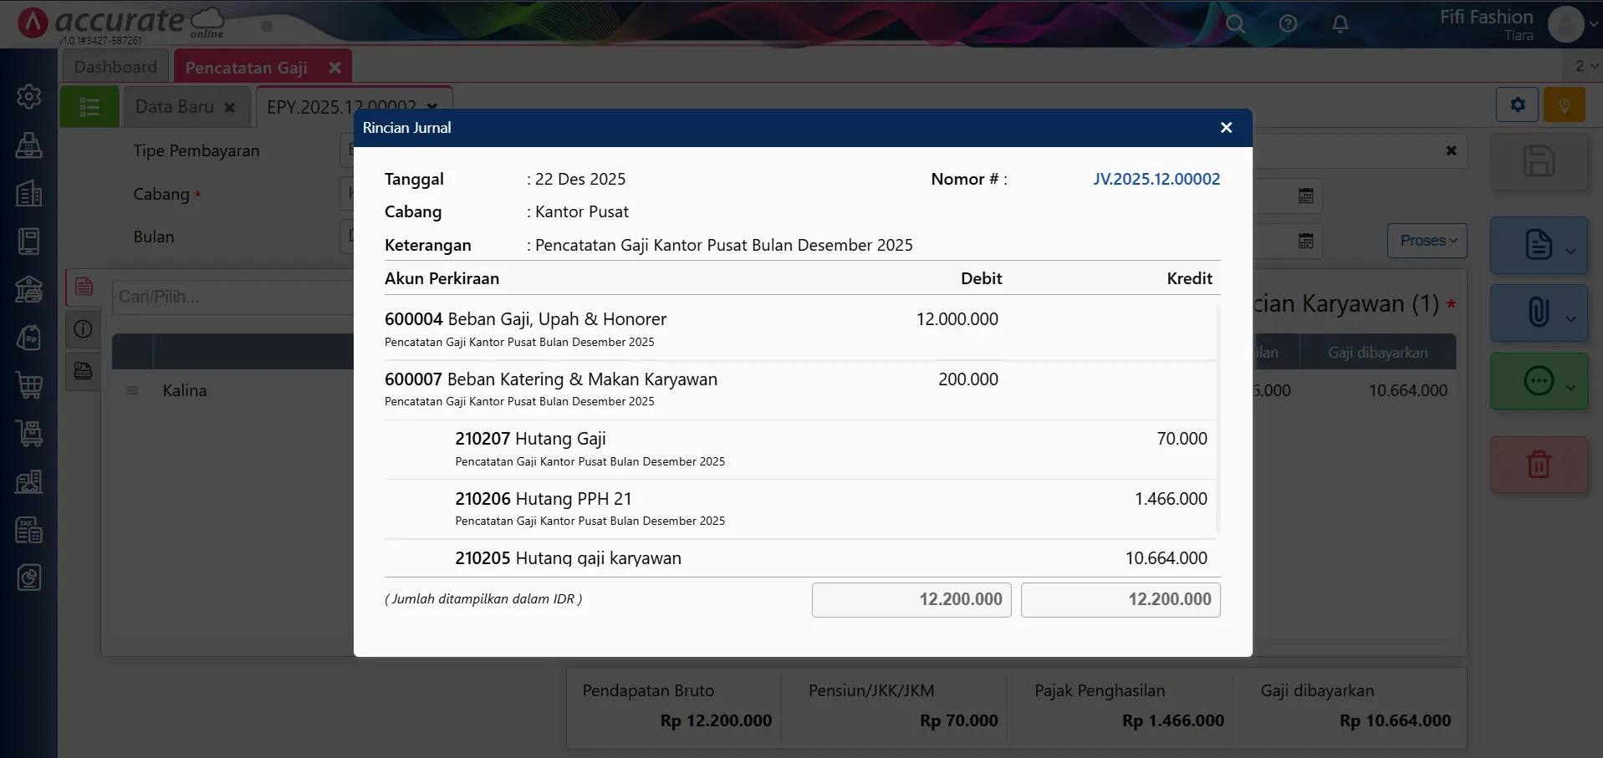The height and width of the screenshot is (758, 1603).
Task: Open the notifications bell icon
Action: [1340, 23]
